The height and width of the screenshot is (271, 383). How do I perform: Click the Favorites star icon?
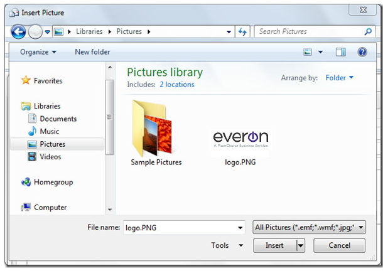(x=26, y=80)
